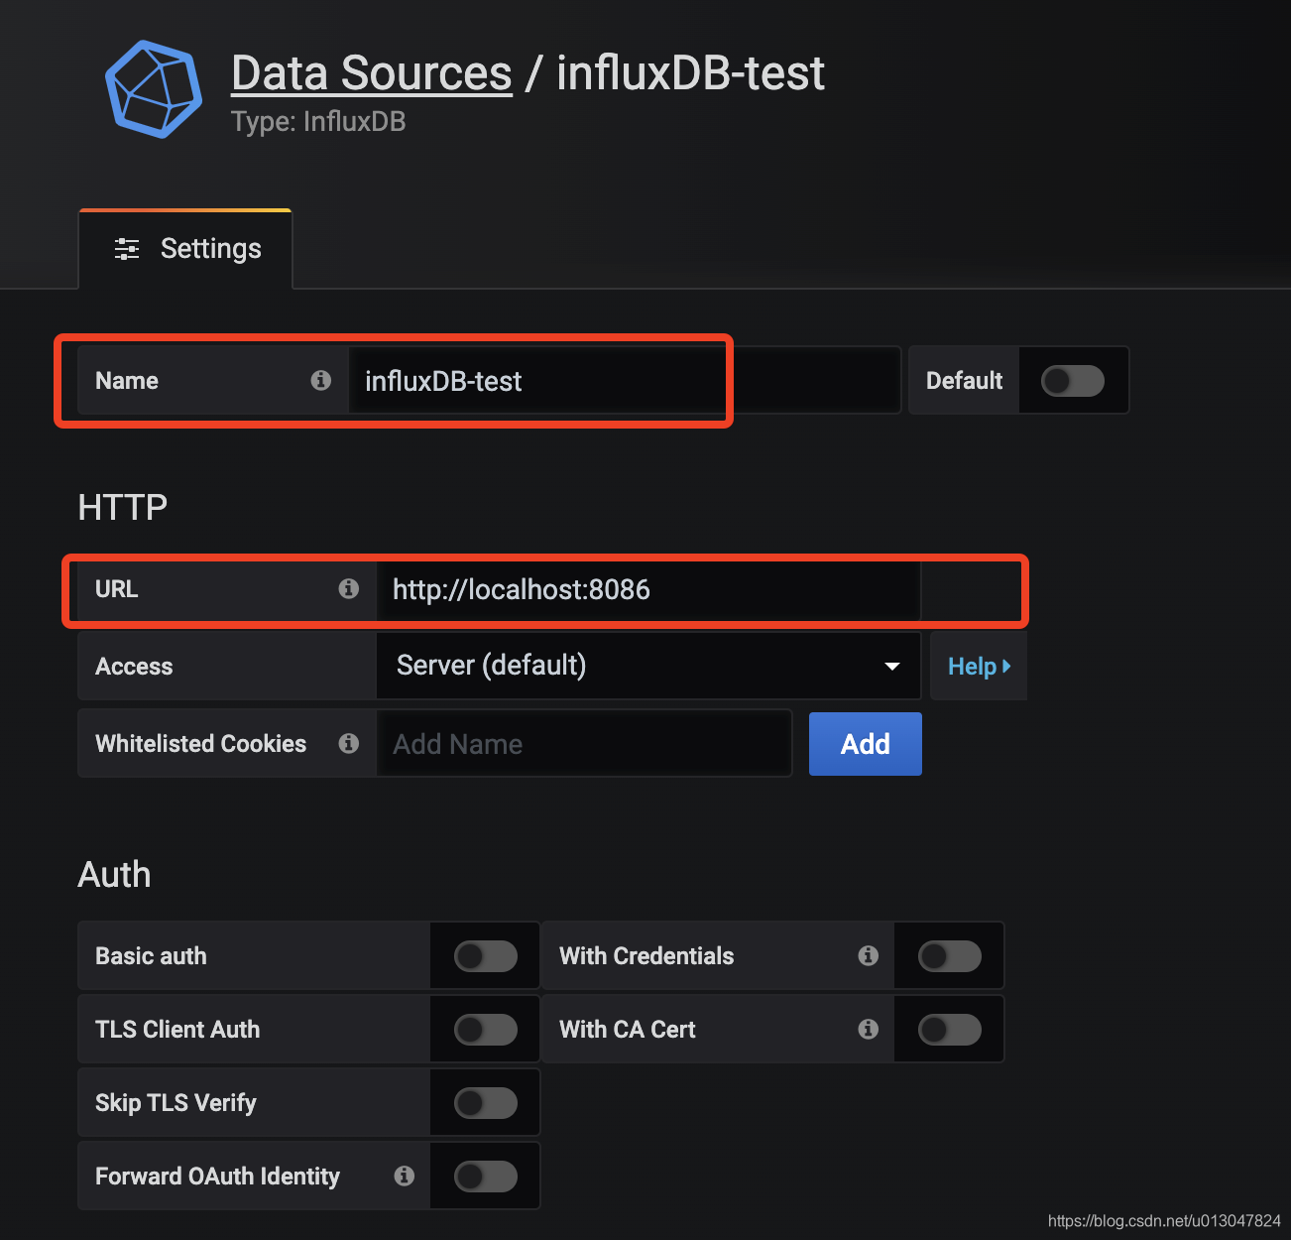Open the Access Server (default) dropdown
The image size is (1291, 1240).
click(648, 666)
